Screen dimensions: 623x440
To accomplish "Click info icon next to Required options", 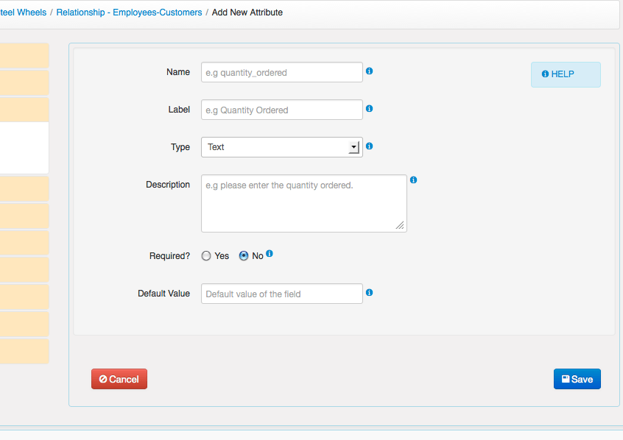I will pos(270,254).
